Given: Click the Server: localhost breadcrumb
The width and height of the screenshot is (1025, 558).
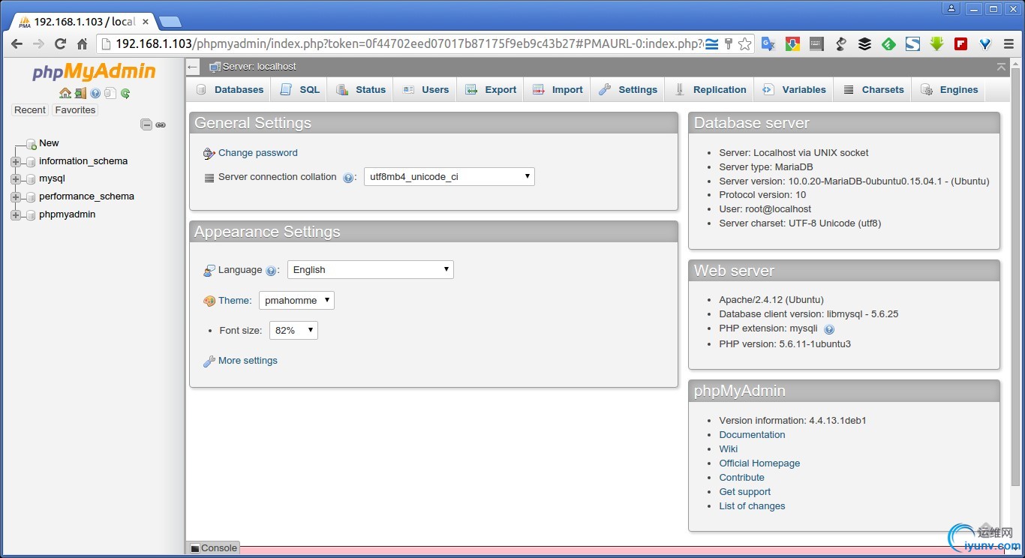Looking at the screenshot, I should click(259, 67).
